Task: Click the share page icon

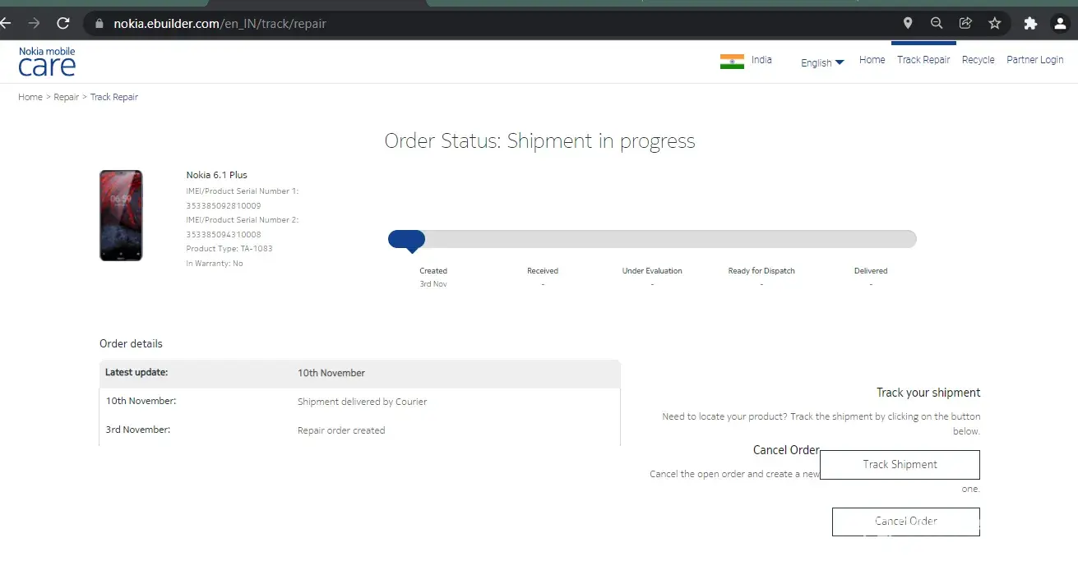Action: pos(965,23)
